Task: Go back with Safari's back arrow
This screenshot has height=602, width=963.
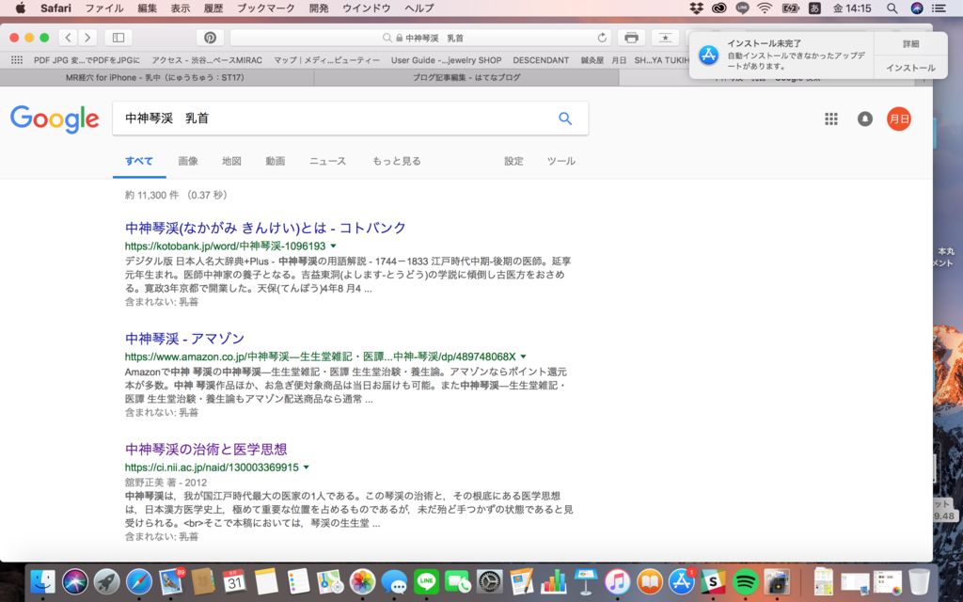Action: [x=68, y=38]
